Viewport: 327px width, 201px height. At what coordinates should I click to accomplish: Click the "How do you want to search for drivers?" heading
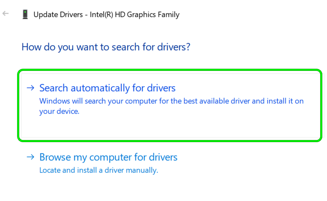point(106,47)
